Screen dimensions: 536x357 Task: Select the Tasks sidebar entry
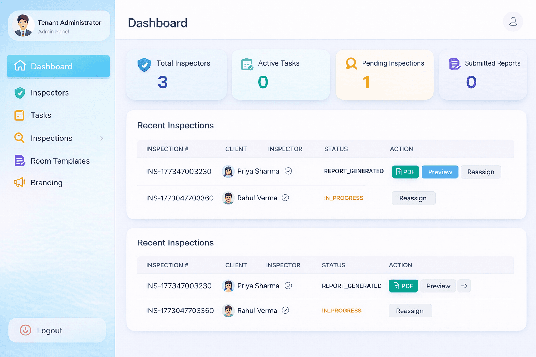point(41,115)
